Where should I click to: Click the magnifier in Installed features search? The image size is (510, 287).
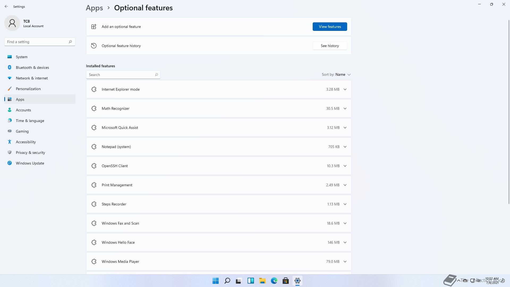(156, 75)
